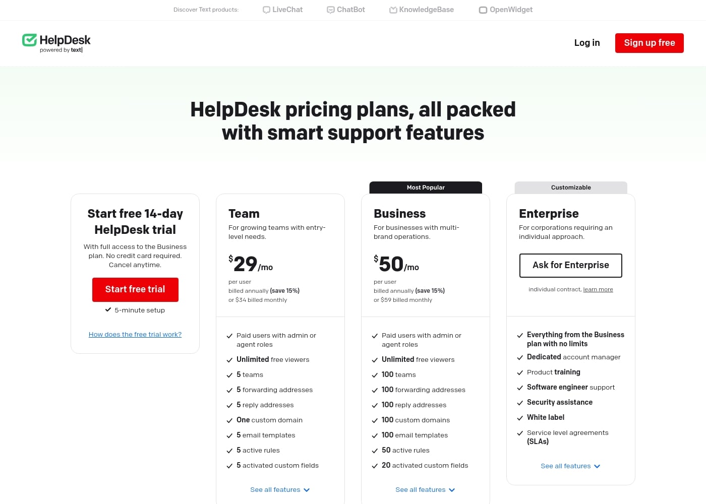Click the HelpDesk logo checkmark icon
Image resolution: width=706 pixels, height=504 pixels.
[x=30, y=39]
